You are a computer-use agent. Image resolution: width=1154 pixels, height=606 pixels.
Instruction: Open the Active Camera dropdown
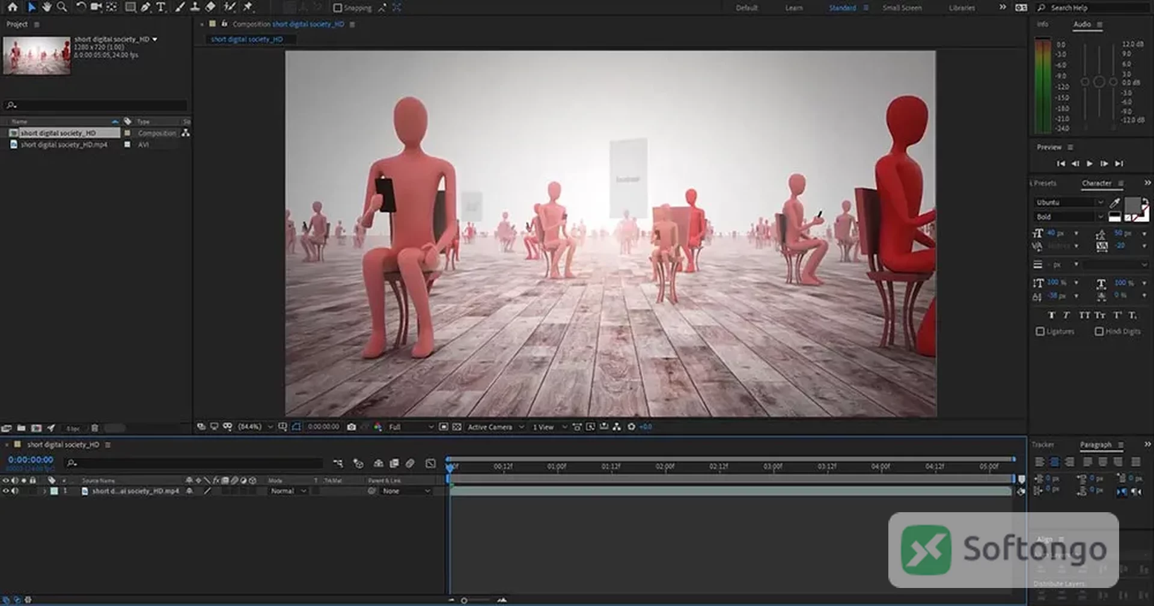(496, 427)
